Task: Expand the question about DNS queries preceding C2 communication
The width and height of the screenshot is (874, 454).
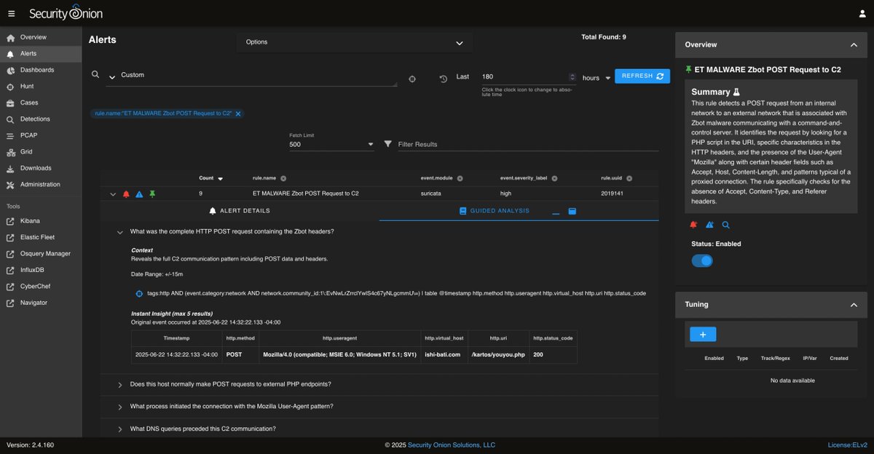Action: [x=119, y=429]
